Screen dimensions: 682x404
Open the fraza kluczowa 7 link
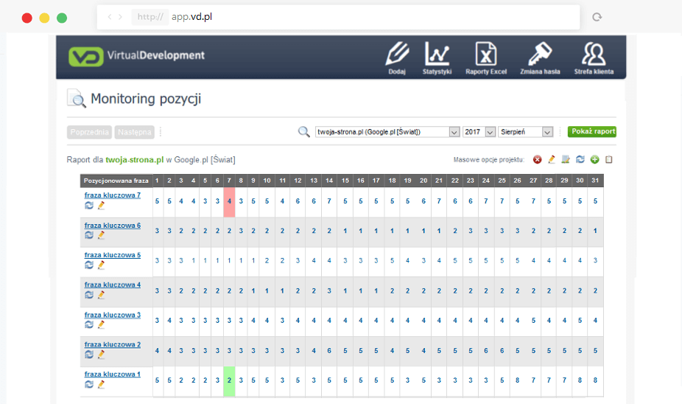[112, 195]
